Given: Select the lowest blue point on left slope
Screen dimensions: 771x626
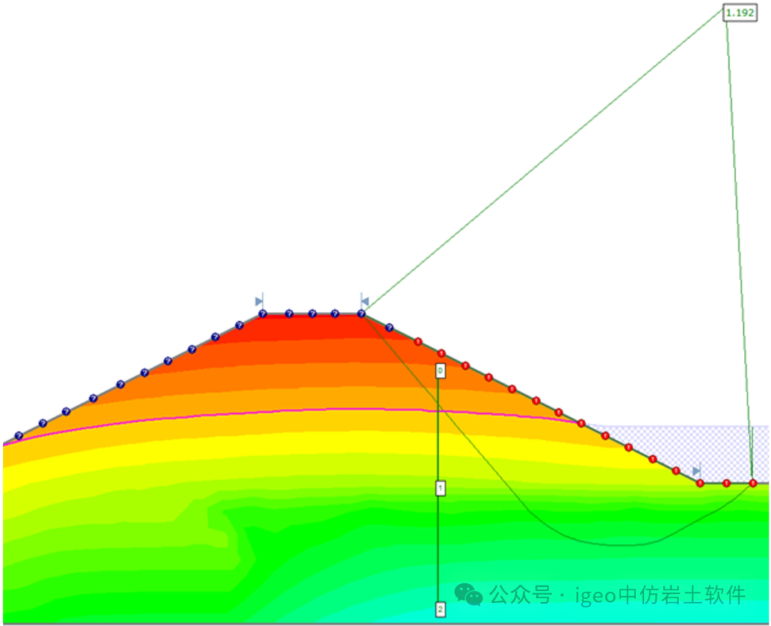Looking at the screenshot, I should pos(19,435).
